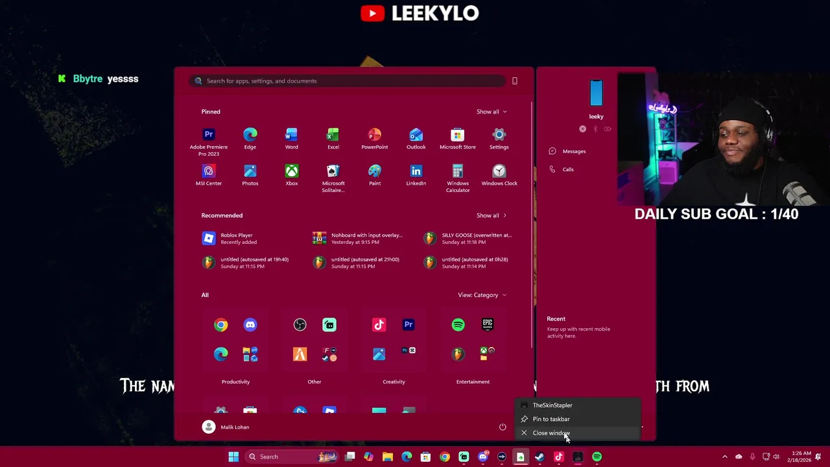Open Steam from the taskbar
830x467 pixels.
(x=539, y=457)
